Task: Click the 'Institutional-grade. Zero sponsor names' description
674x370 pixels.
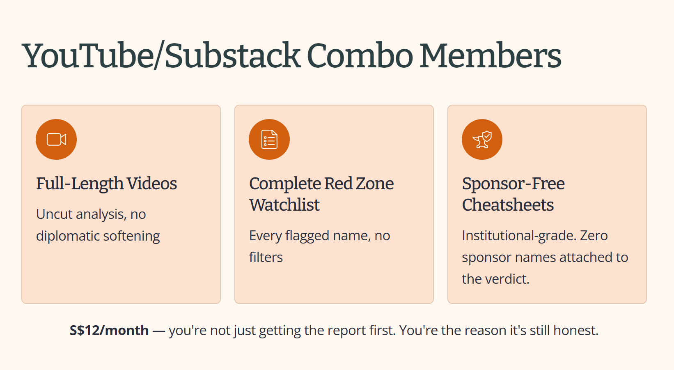Action: (545, 257)
